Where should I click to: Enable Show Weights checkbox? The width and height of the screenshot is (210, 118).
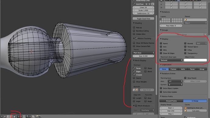[x=134, y=82]
